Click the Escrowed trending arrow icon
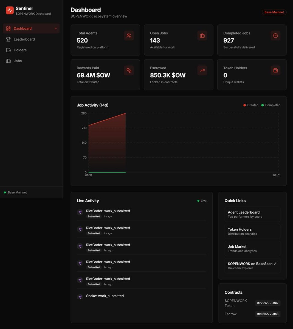Screen dimensions: 293x329 pyautogui.click(x=202, y=70)
